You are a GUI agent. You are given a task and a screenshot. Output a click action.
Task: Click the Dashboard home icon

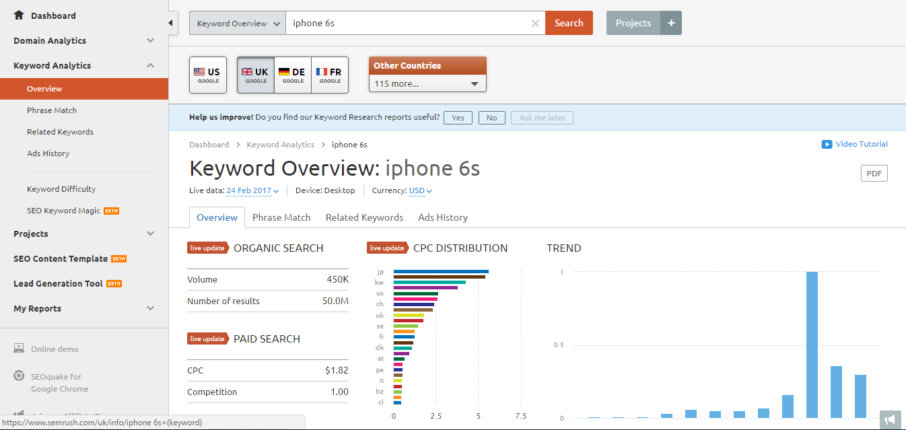[19, 15]
